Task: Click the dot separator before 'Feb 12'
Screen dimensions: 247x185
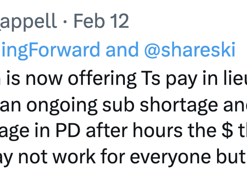Action: [x=65, y=22]
